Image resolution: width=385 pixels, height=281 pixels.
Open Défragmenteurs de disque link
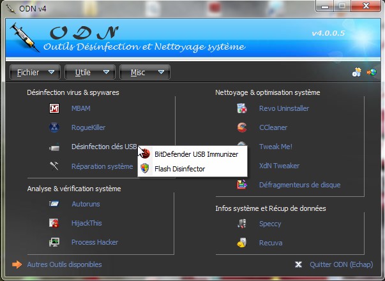click(300, 185)
